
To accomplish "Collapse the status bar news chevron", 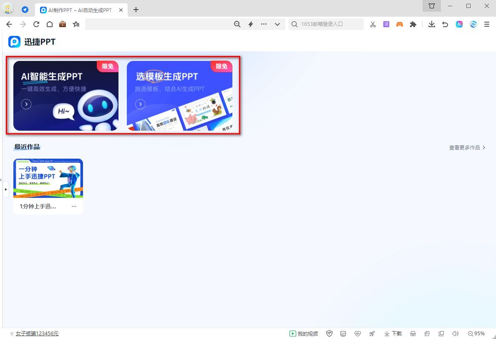I will tap(12, 334).
